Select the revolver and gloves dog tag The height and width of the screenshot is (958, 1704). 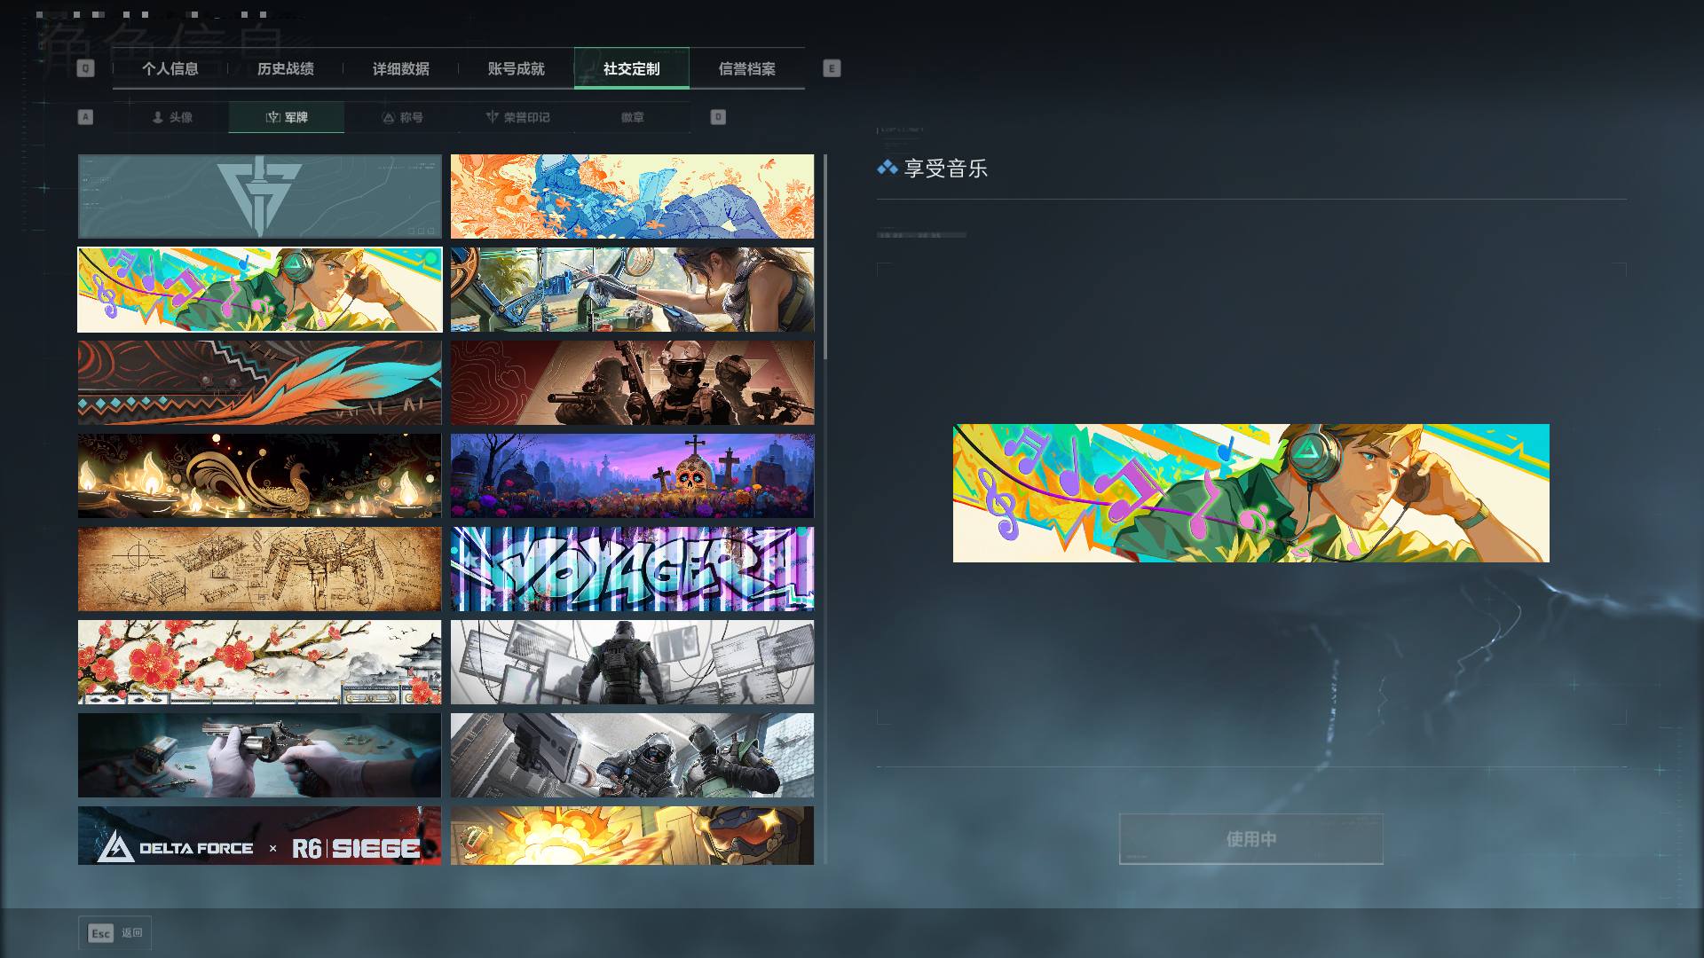click(259, 756)
